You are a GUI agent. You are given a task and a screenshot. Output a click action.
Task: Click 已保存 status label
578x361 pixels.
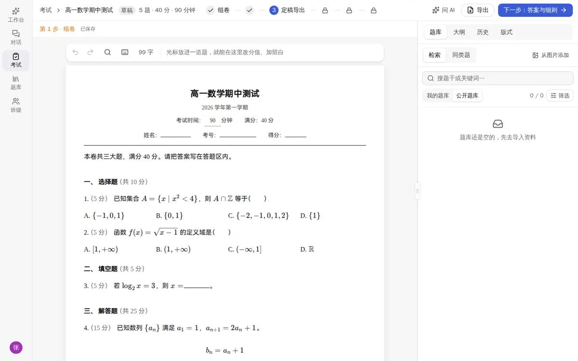coord(88,29)
